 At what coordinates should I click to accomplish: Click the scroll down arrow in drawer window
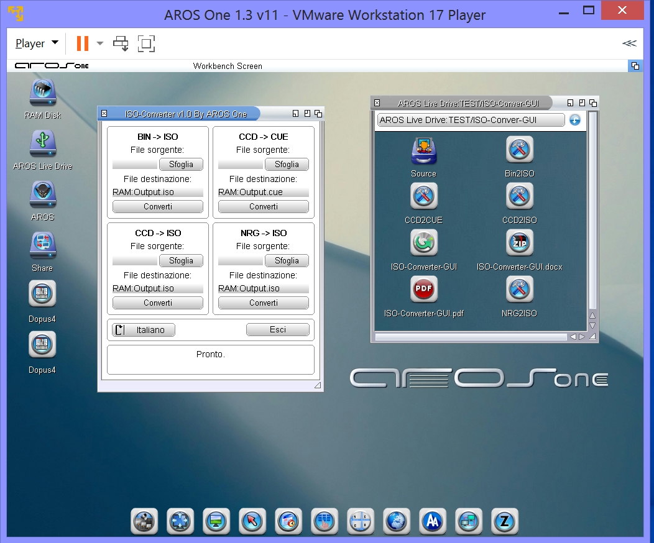[x=592, y=326]
